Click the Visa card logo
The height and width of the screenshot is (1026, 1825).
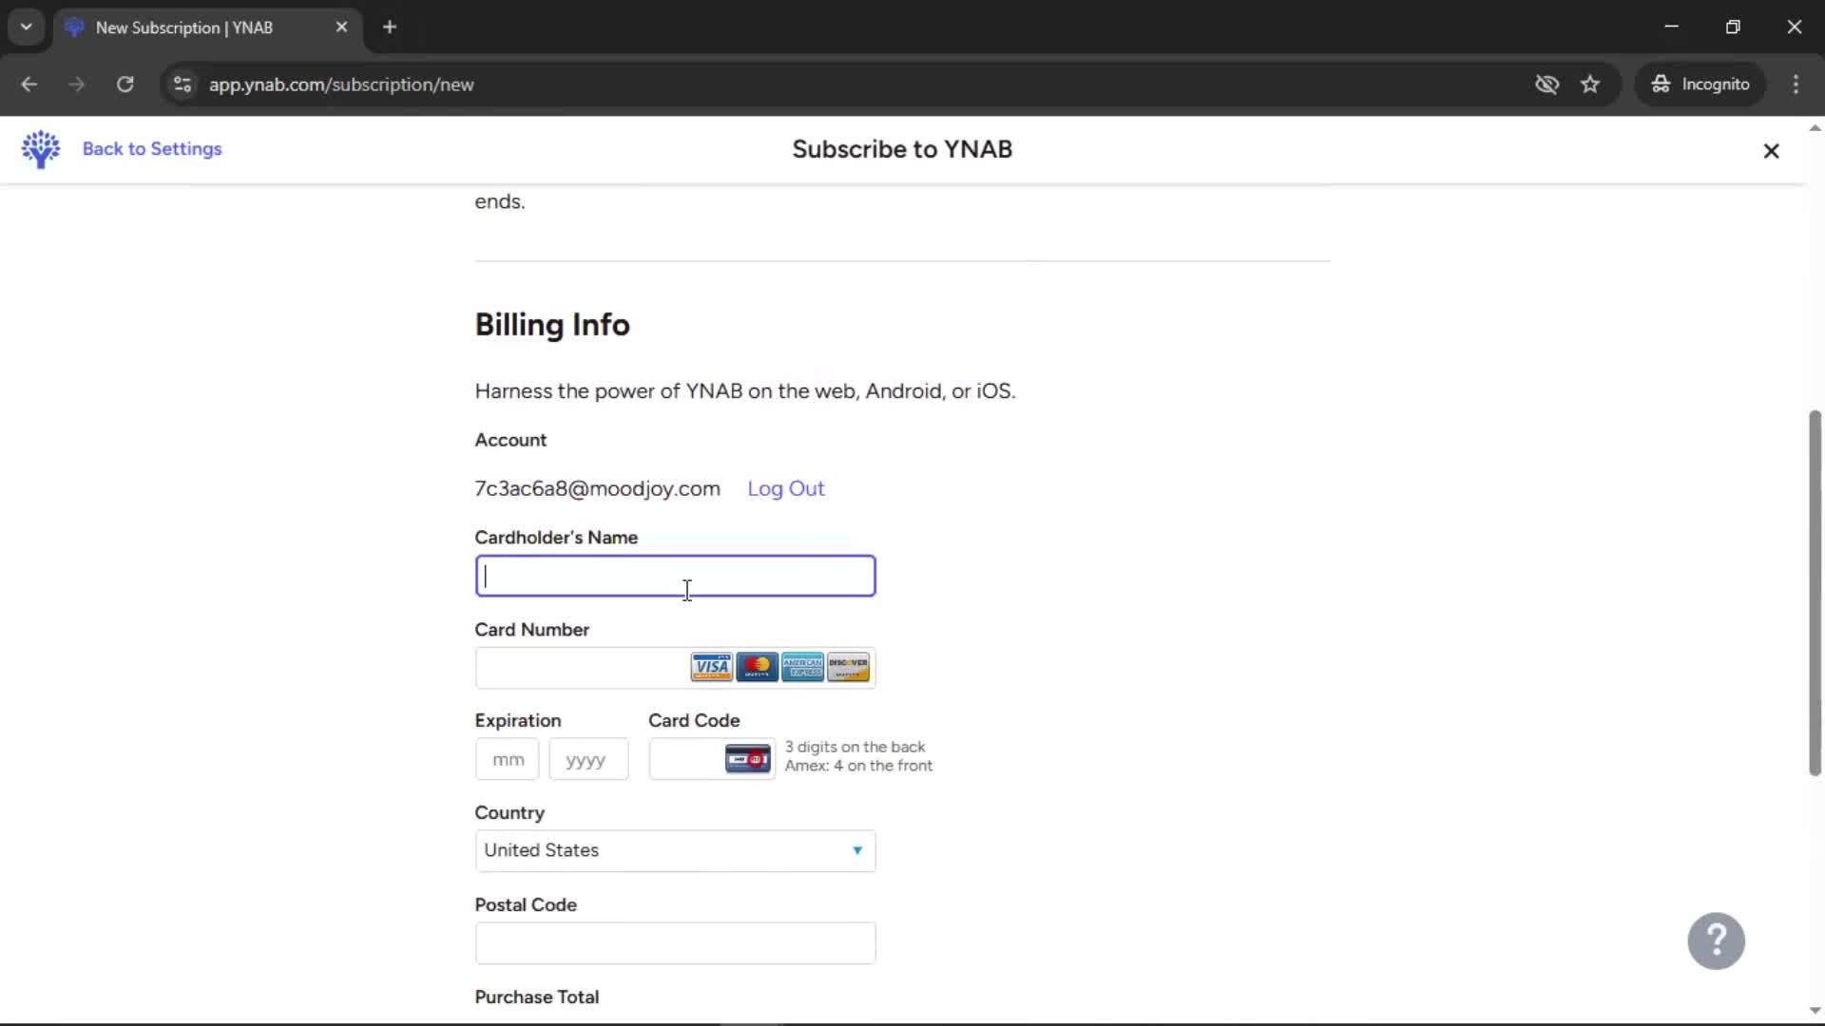pos(711,667)
